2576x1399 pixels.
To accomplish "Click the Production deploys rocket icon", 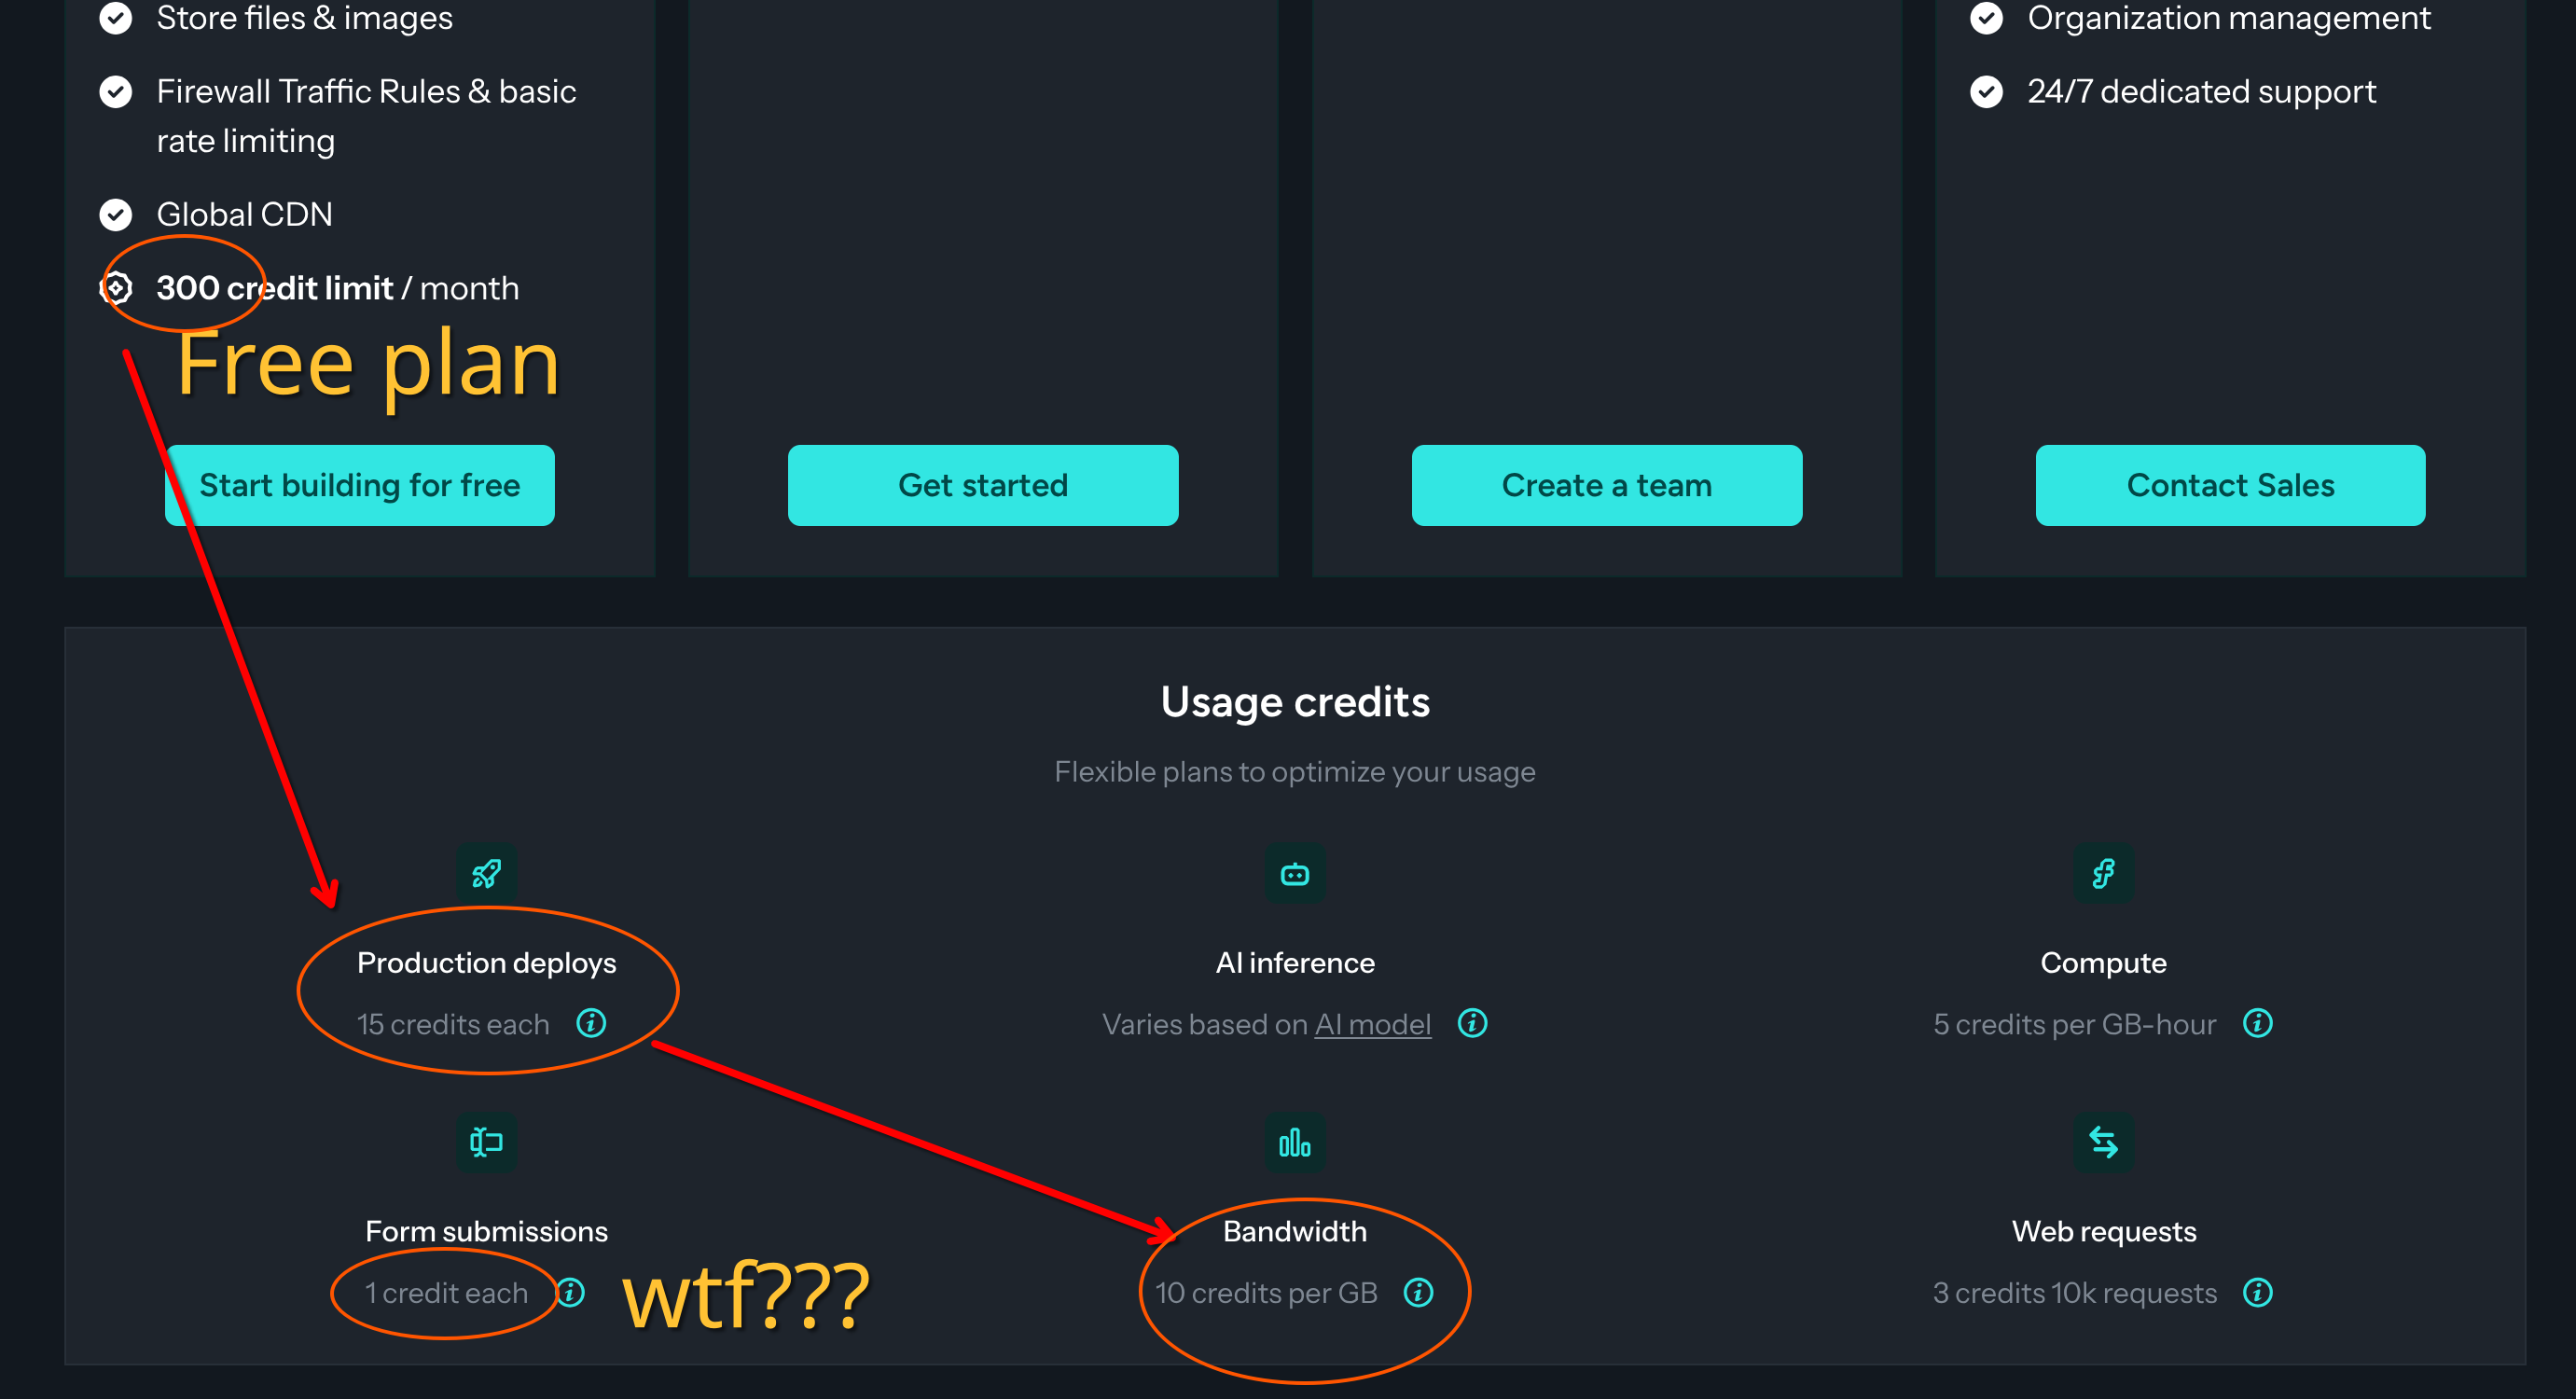I will (486, 874).
